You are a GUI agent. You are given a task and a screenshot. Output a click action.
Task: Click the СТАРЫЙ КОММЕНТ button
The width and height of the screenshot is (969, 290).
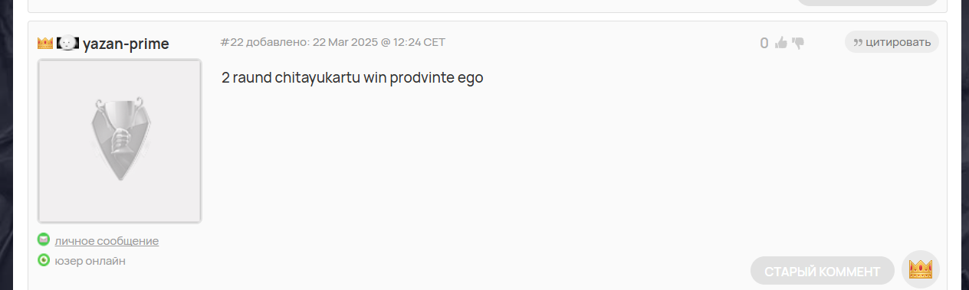pos(823,271)
